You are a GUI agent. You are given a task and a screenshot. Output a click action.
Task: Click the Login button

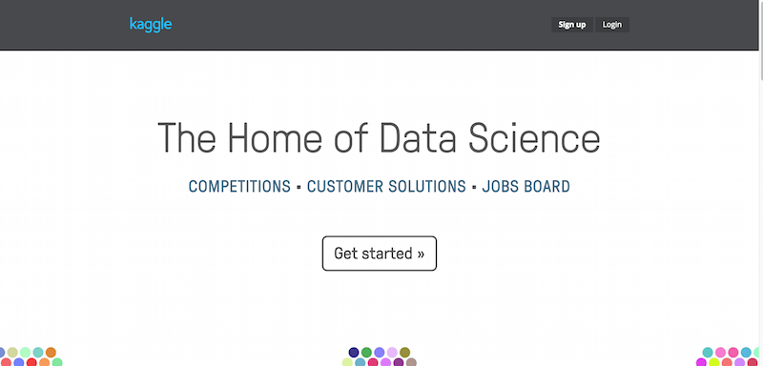tap(611, 25)
